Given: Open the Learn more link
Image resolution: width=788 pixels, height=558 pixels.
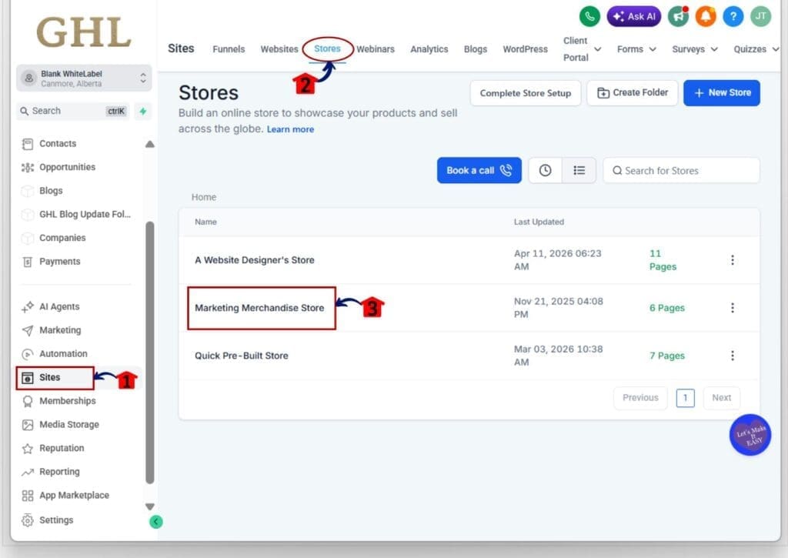Looking at the screenshot, I should coord(290,129).
